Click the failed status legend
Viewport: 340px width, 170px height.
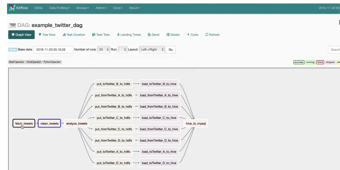[320, 62]
